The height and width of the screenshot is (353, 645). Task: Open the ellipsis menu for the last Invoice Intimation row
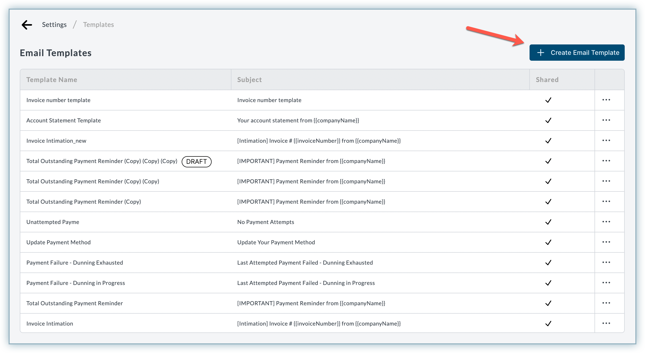coord(606,323)
